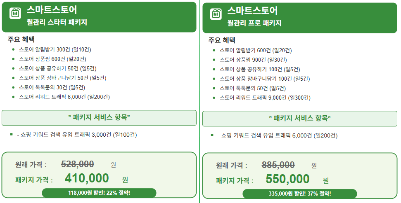
Task: Click the store icon in pro package header
Action: coord(216,14)
